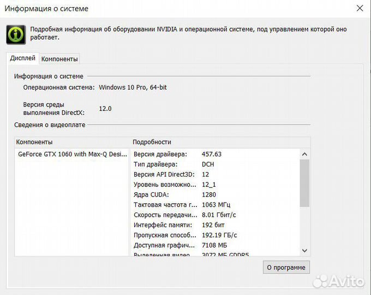This screenshot has width=371, height=295.
Task: Select the Тактовая частота г... row label
Action: [x=165, y=205]
